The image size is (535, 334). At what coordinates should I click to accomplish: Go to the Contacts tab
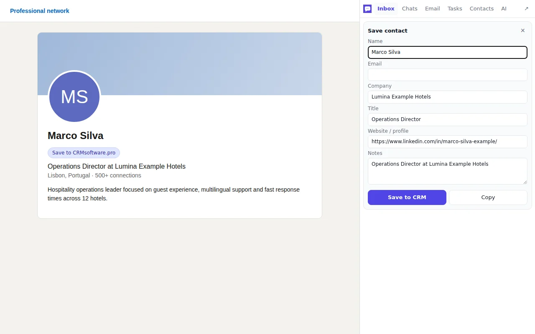click(x=481, y=9)
